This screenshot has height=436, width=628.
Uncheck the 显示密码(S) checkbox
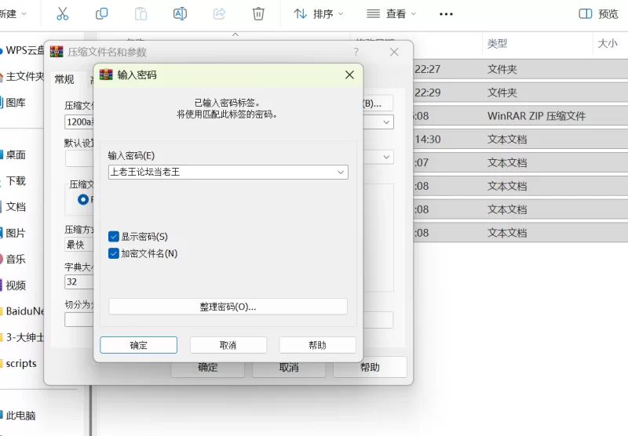[x=114, y=236]
